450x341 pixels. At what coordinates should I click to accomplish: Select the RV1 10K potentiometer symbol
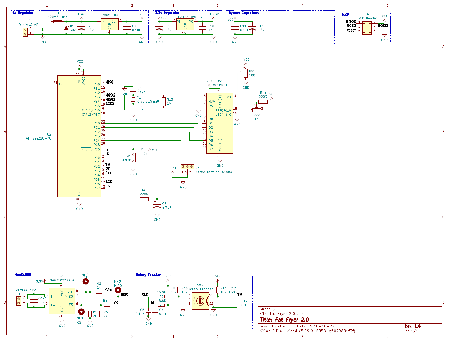click(x=246, y=73)
